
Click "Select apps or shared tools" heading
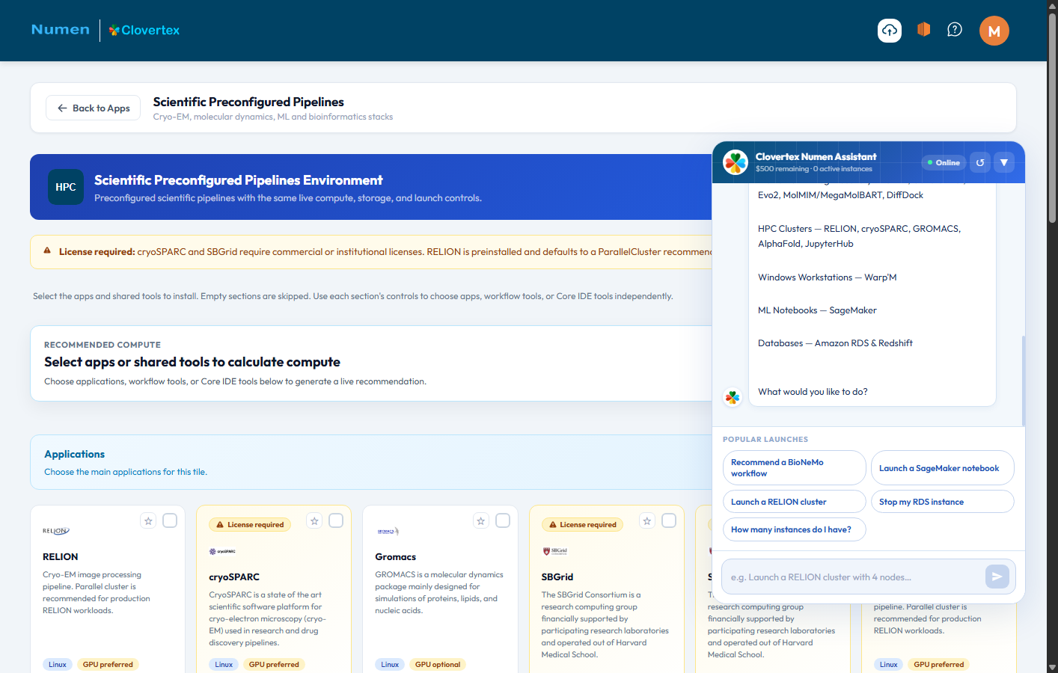(192, 362)
